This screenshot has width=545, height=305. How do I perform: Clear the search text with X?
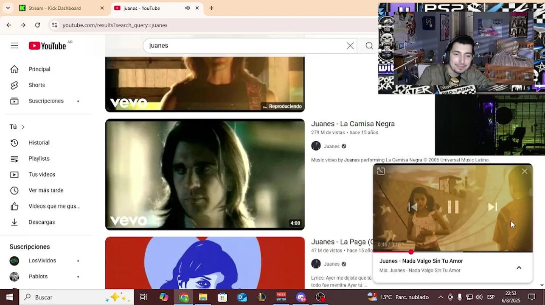click(350, 46)
